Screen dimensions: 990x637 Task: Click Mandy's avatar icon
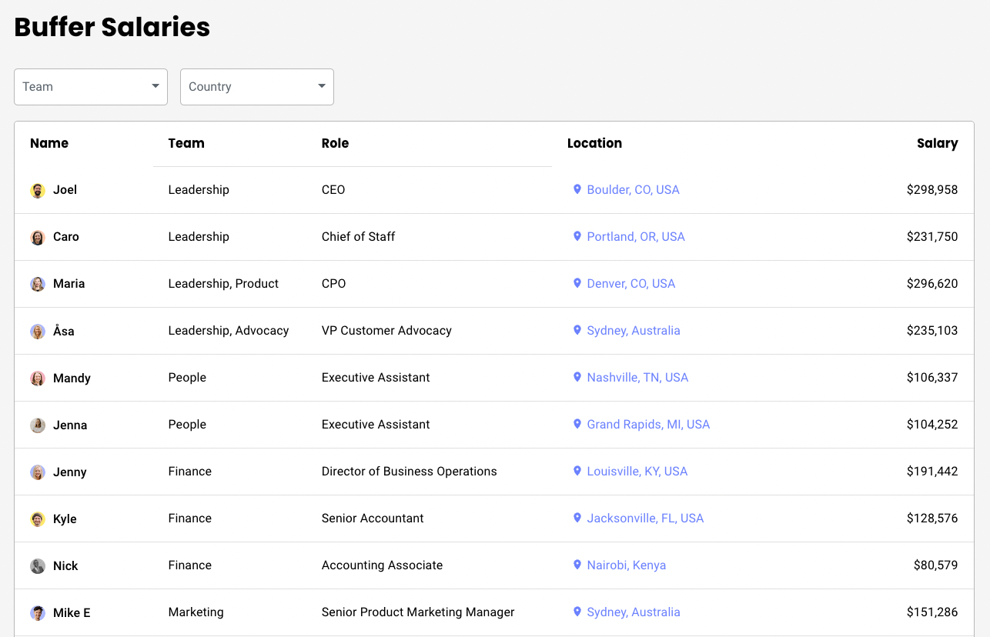point(38,379)
